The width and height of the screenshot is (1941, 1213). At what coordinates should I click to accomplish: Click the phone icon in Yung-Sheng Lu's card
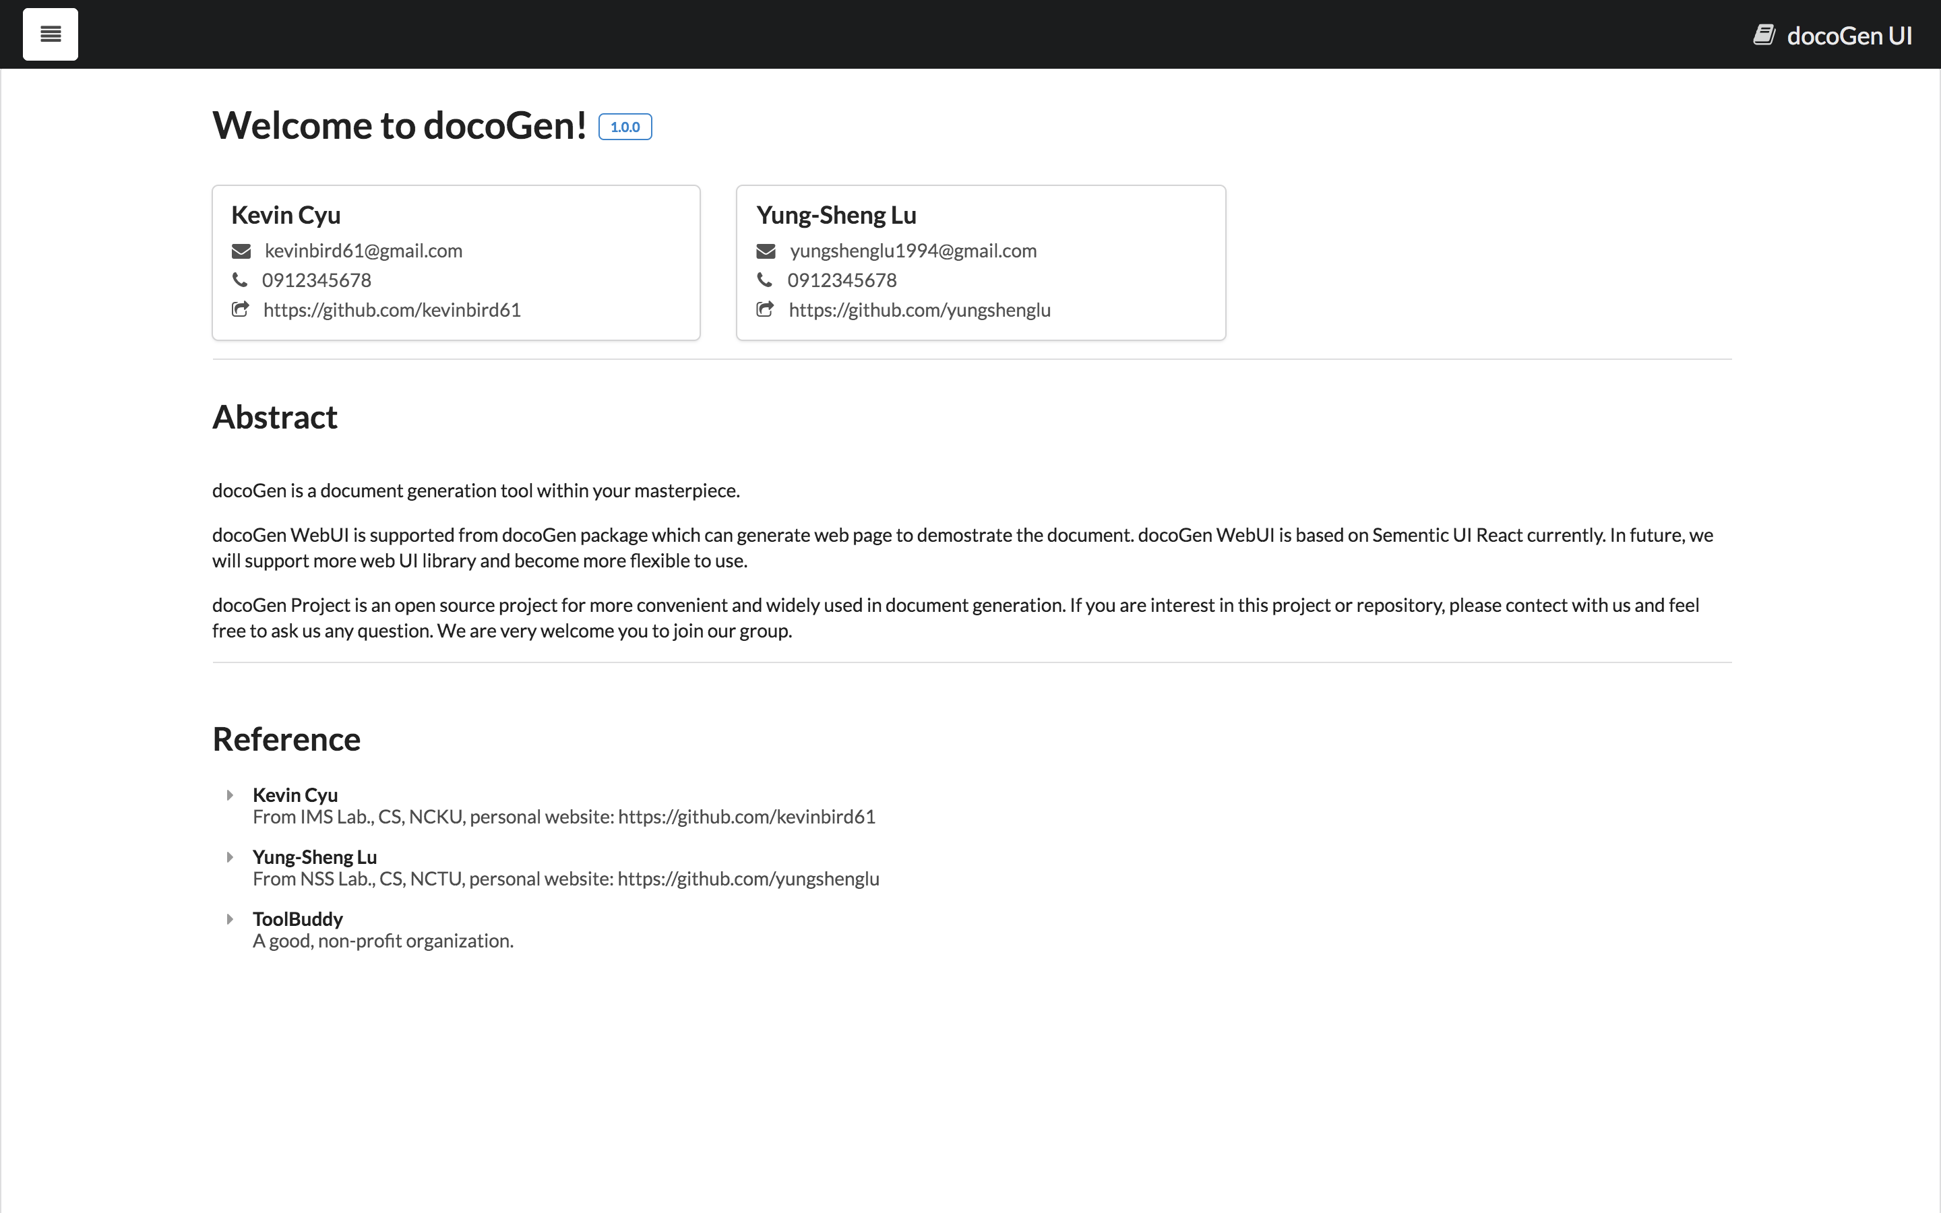(x=764, y=280)
